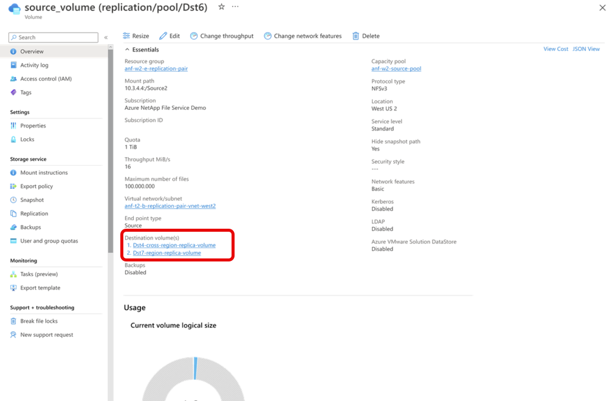Open resource group anf-w2-e-replication-pair link
This screenshot has height=401, width=615.
tap(156, 69)
